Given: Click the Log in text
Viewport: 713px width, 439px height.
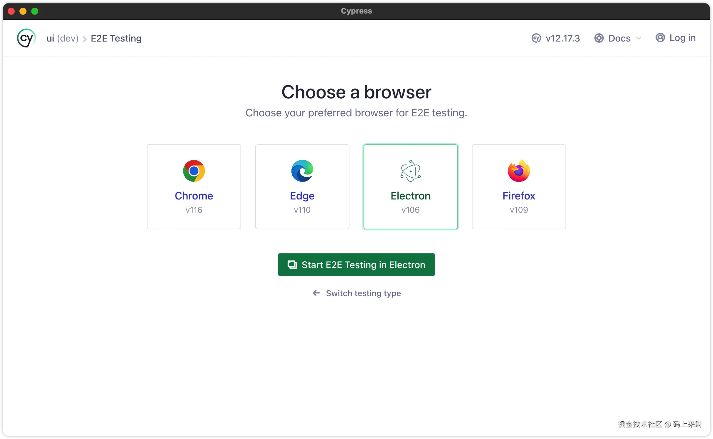Looking at the screenshot, I should tap(682, 38).
